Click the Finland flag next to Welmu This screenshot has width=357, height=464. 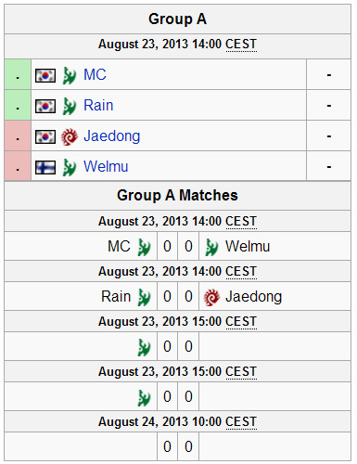tap(45, 167)
